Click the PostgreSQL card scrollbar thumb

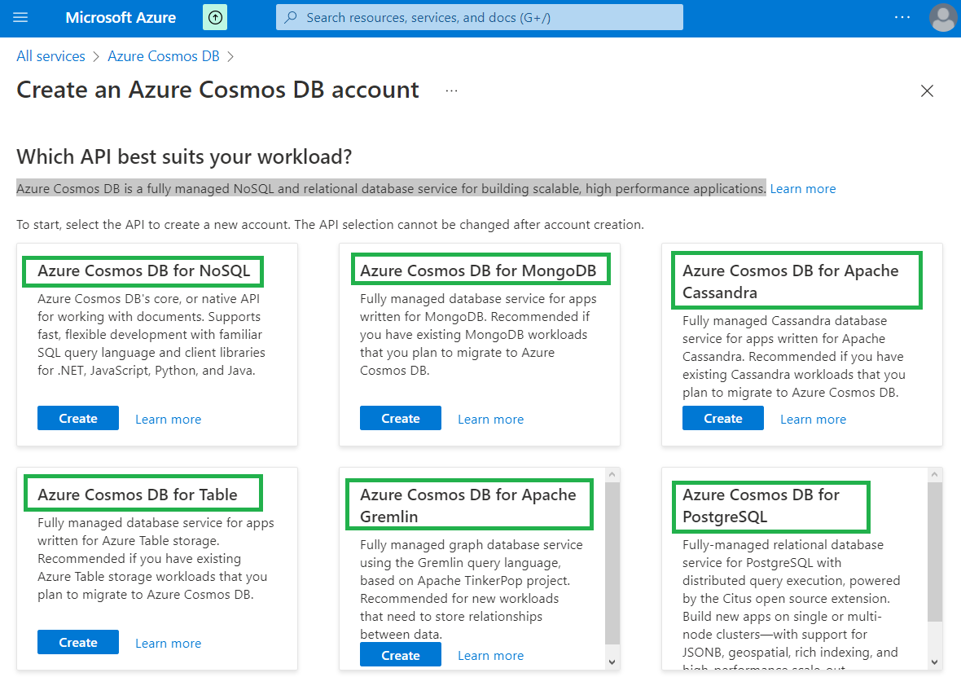[x=934, y=552]
